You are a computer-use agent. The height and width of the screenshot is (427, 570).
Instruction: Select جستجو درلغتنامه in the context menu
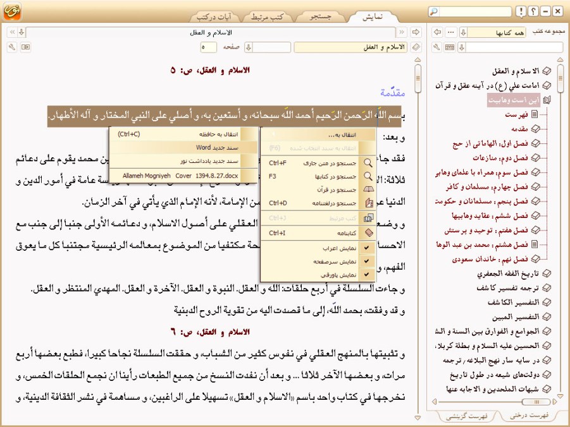(x=318, y=203)
